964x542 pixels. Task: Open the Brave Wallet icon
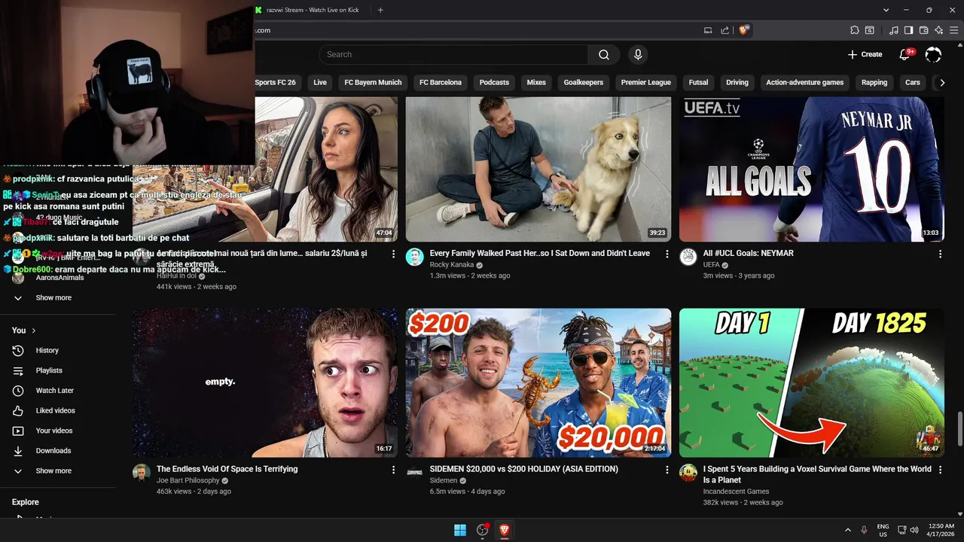pos(923,30)
